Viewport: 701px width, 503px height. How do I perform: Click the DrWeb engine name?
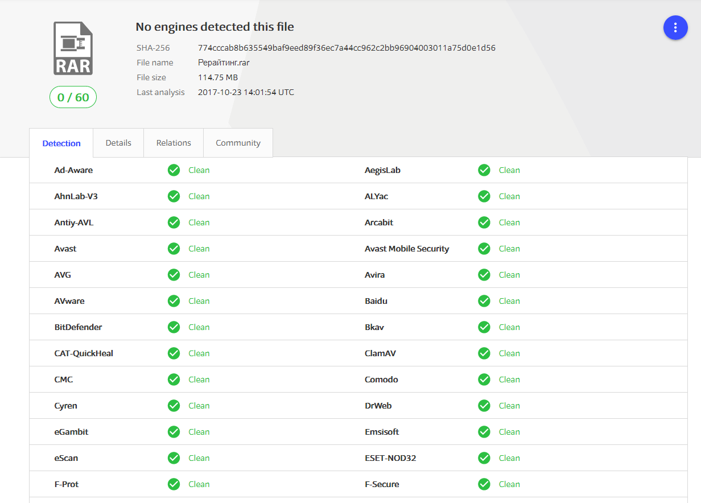click(x=378, y=406)
